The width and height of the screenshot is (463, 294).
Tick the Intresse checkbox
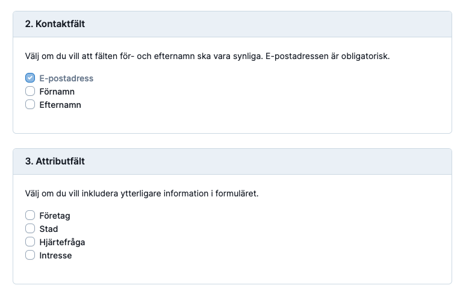[x=30, y=255]
